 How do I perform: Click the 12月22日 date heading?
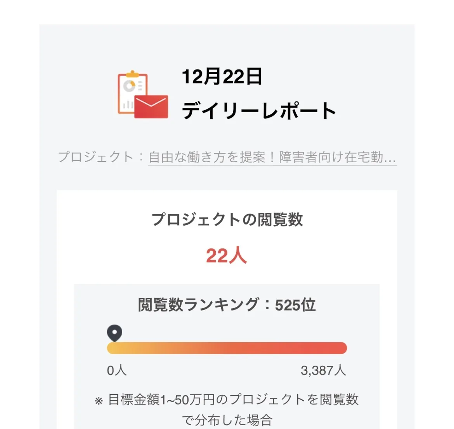pyautogui.click(x=222, y=76)
